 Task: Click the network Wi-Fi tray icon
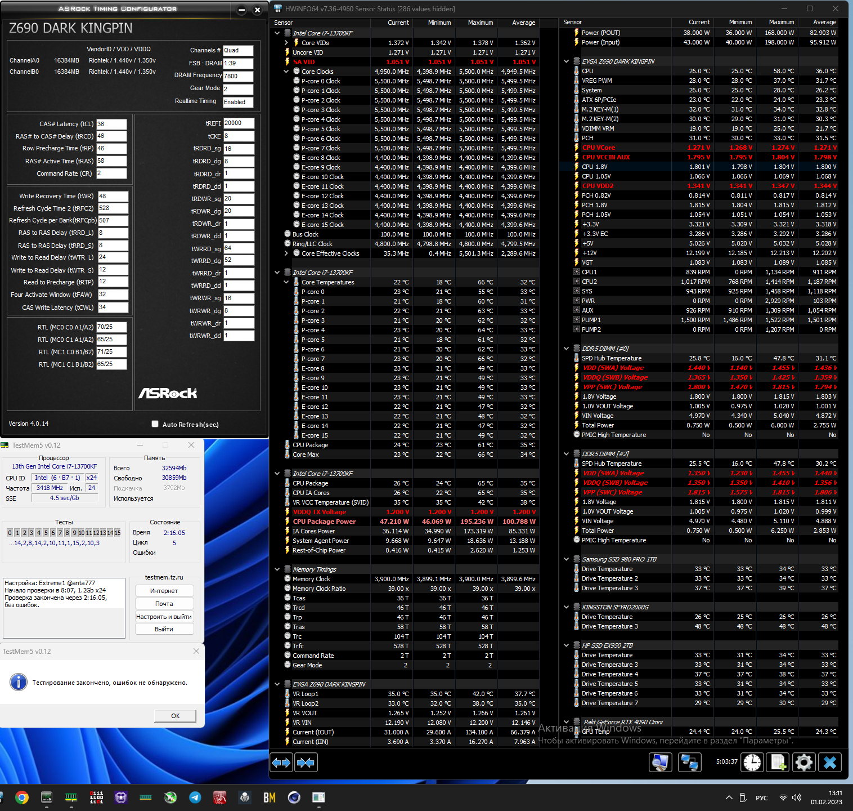tap(783, 797)
